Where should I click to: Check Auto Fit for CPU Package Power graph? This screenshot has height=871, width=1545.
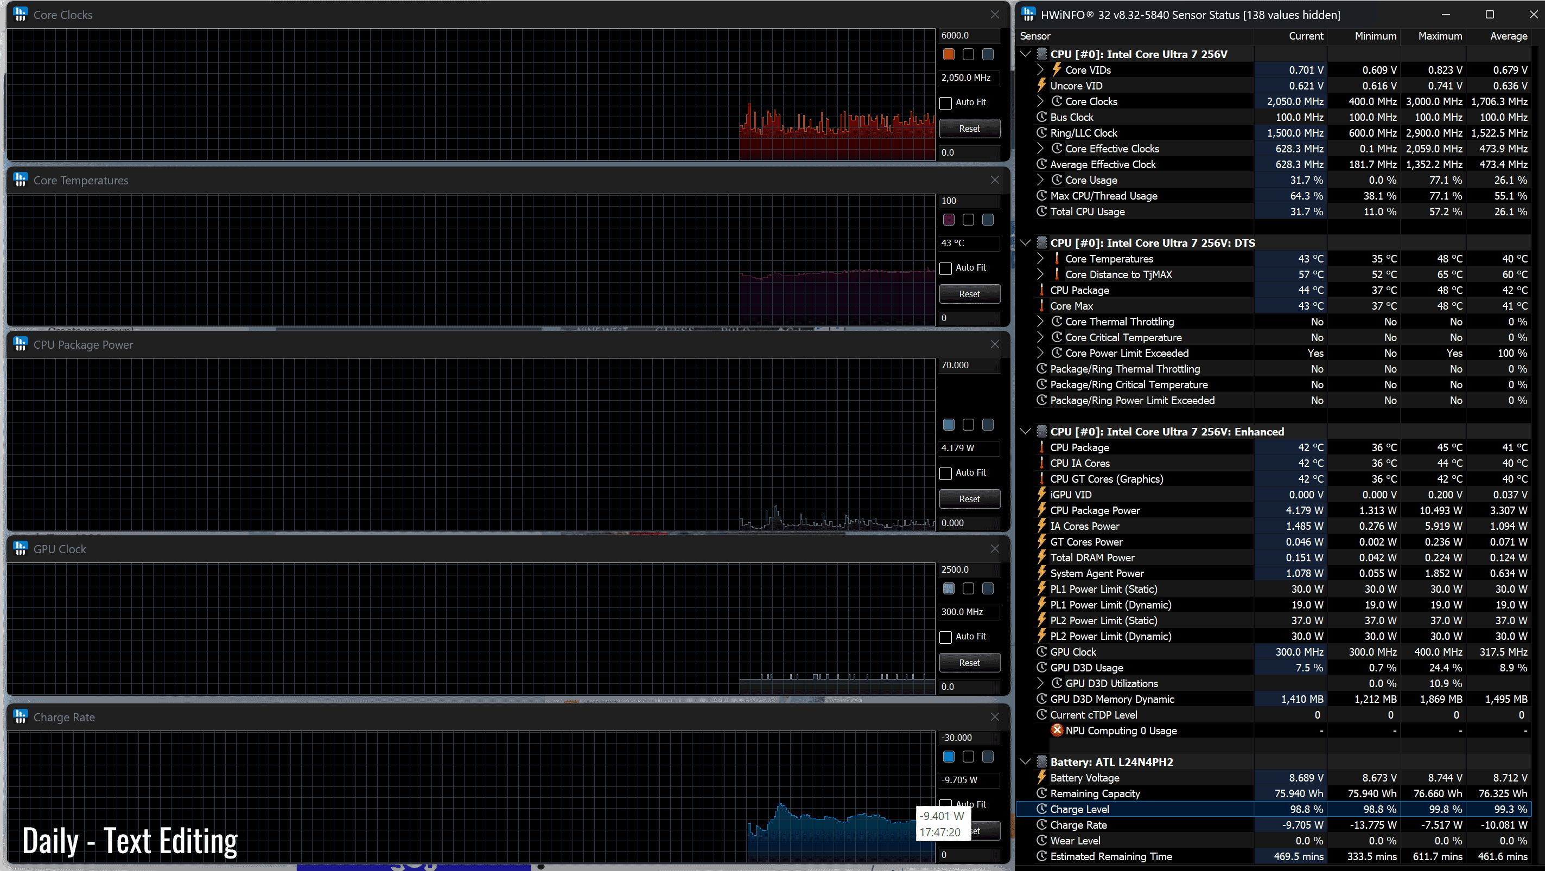(946, 473)
